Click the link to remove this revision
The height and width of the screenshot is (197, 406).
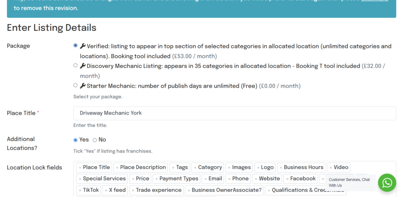click(x=374, y=1)
